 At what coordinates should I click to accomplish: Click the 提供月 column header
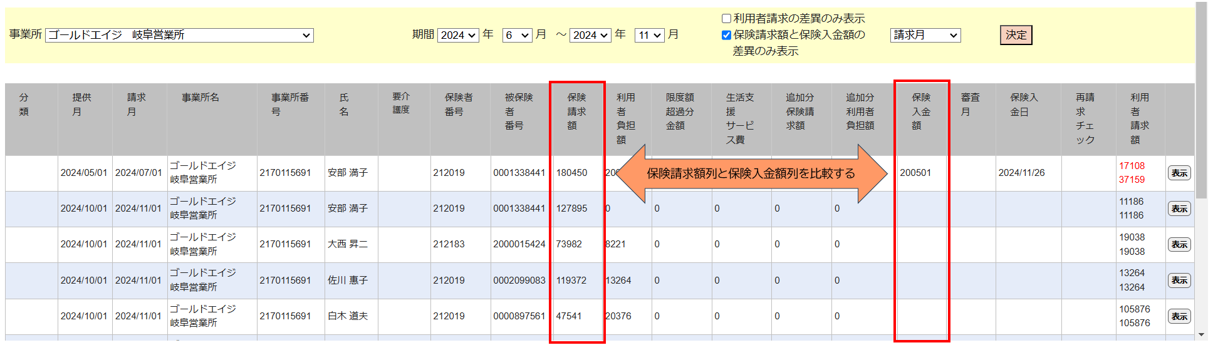(81, 105)
